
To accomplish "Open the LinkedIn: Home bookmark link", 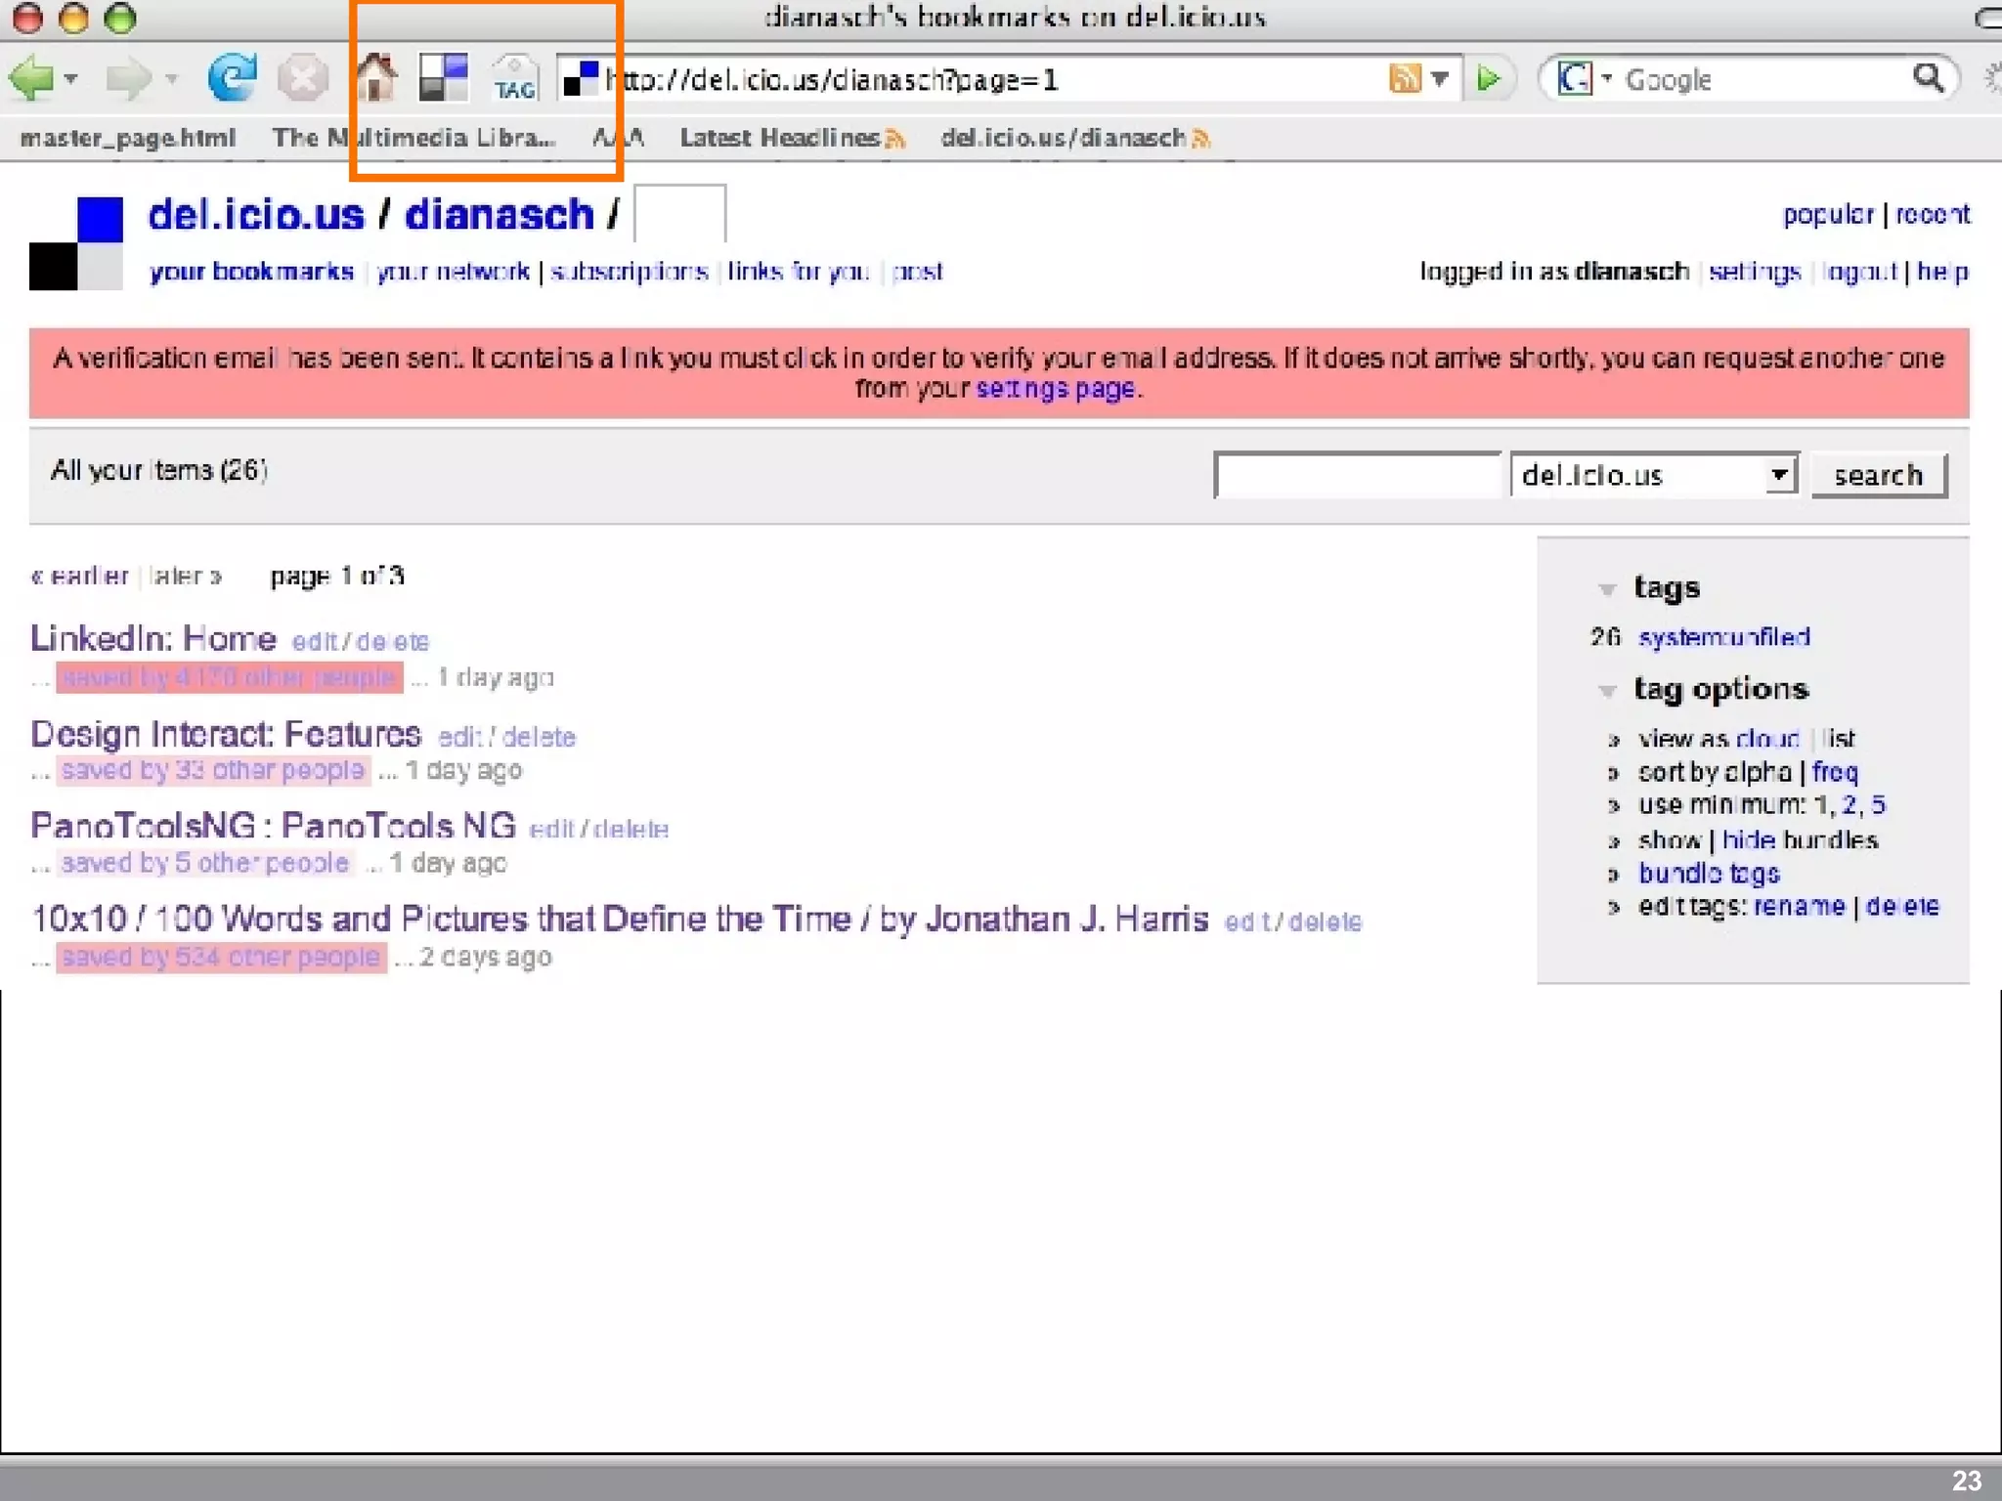I will coord(153,638).
